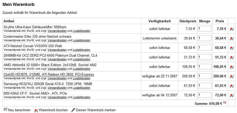This screenshot has height=113, width=237.
Task: Remove OCZ DDR2 memory kit from cart
Action: 232,57
